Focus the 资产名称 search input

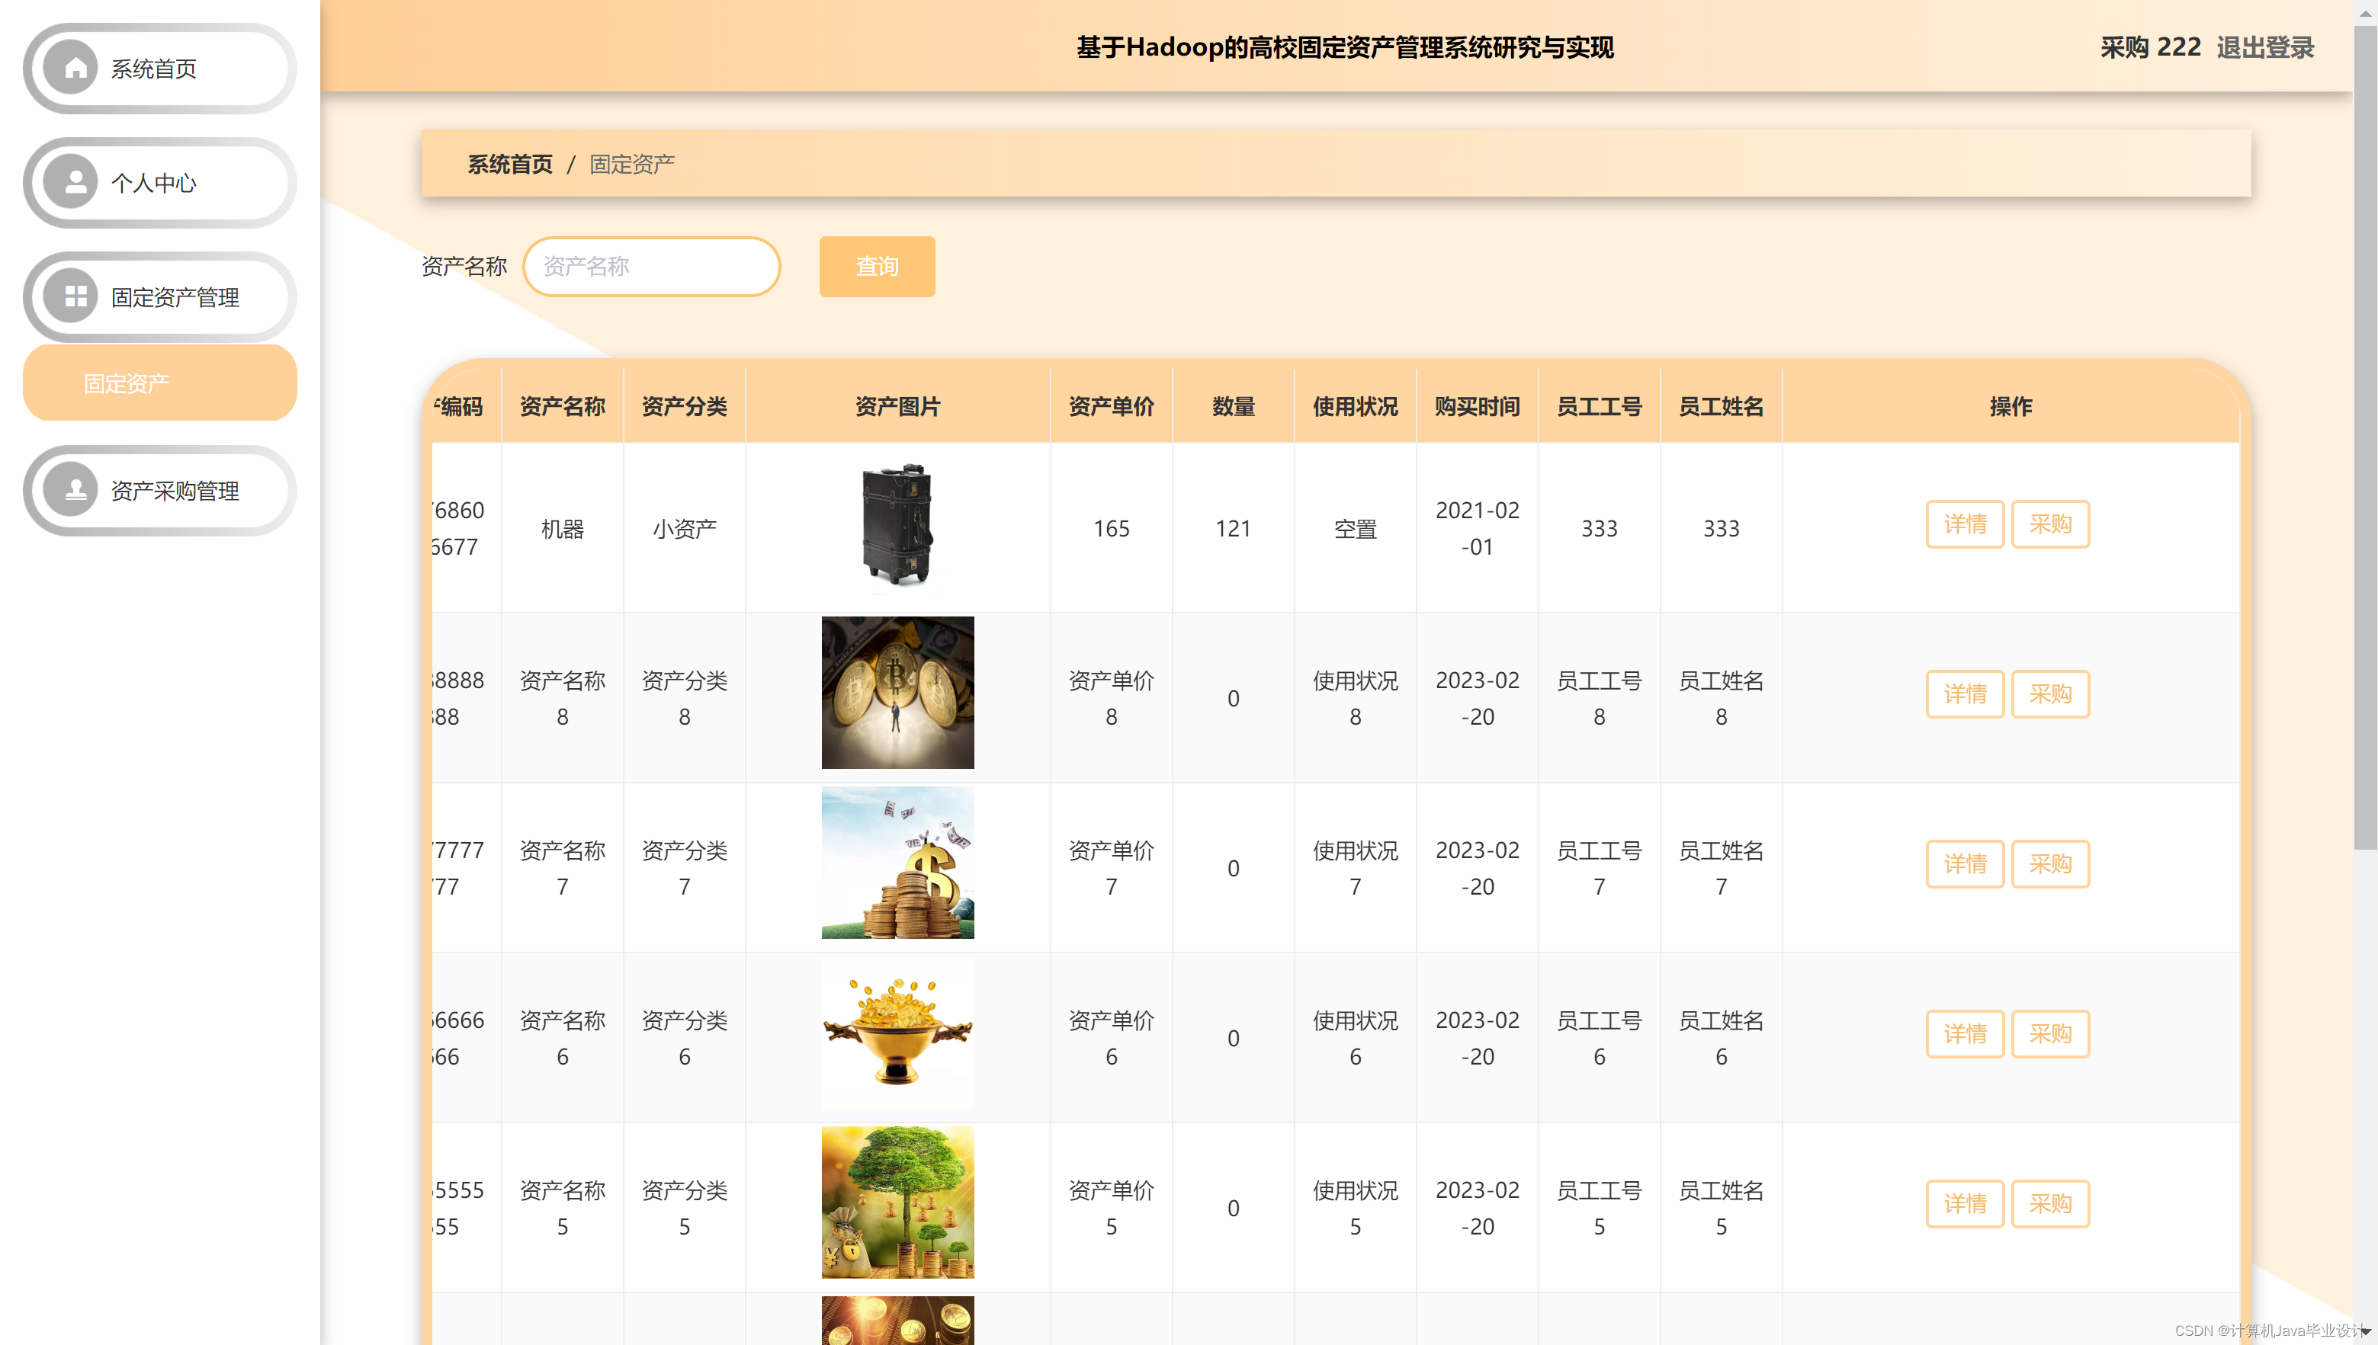[x=650, y=266]
